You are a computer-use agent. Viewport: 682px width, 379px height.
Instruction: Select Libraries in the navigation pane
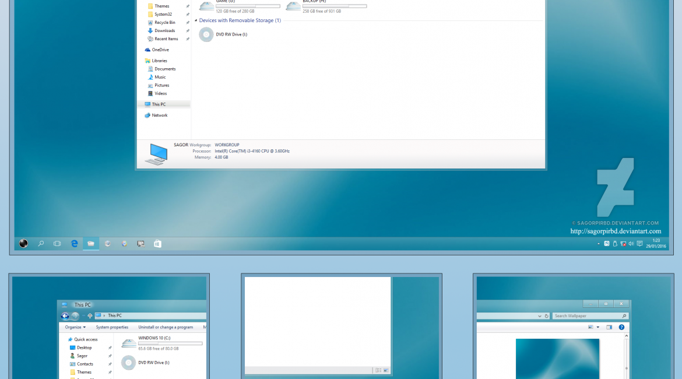click(x=156, y=61)
